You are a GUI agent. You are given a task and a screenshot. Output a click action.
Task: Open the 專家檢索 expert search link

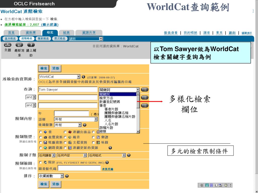(x=43, y=38)
